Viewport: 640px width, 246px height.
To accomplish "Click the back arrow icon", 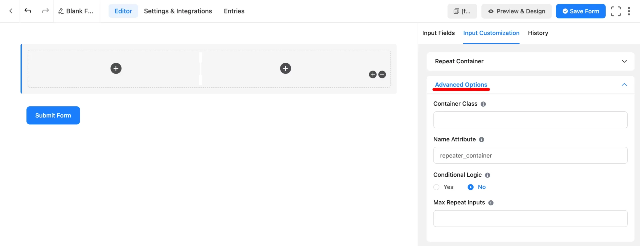I will (x=11, y=11).
